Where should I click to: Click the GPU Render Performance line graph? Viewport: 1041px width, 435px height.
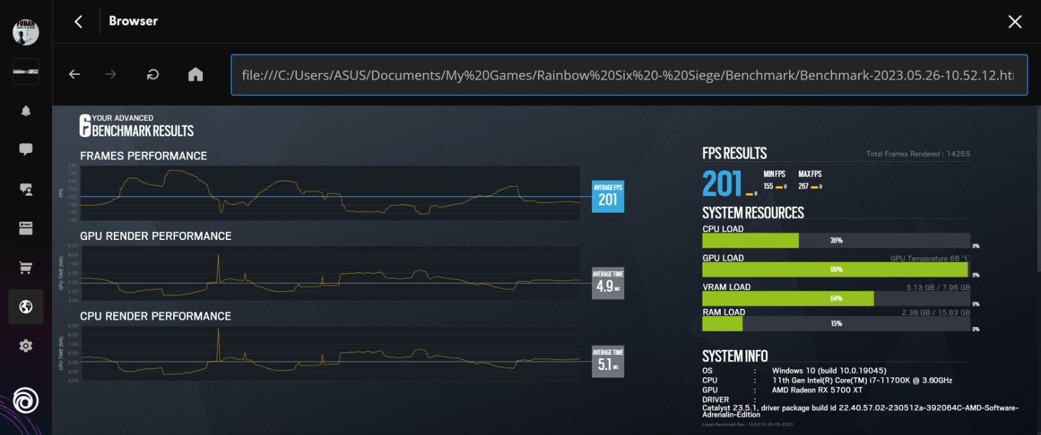330,273
